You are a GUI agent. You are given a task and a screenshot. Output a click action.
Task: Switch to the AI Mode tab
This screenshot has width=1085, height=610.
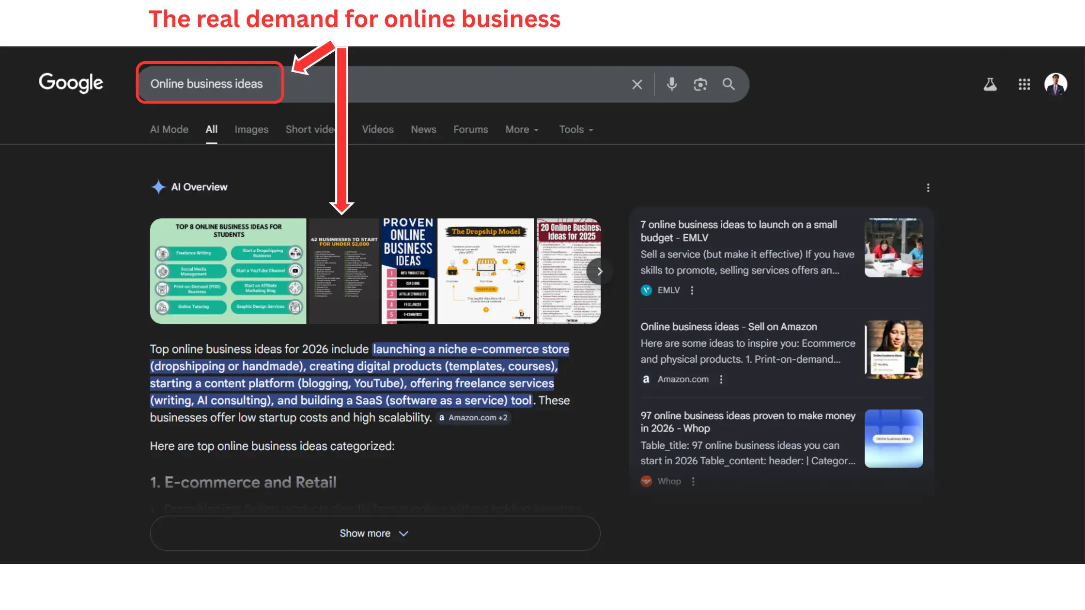point(169,129)
